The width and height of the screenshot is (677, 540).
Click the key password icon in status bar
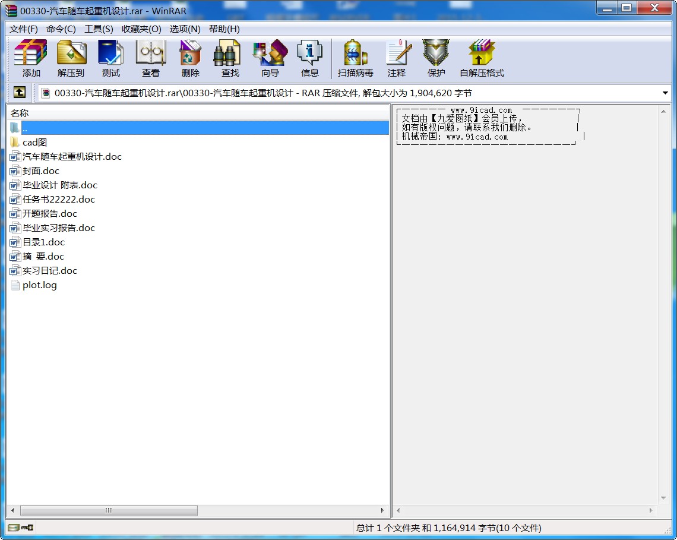click(x=28, y=528)
